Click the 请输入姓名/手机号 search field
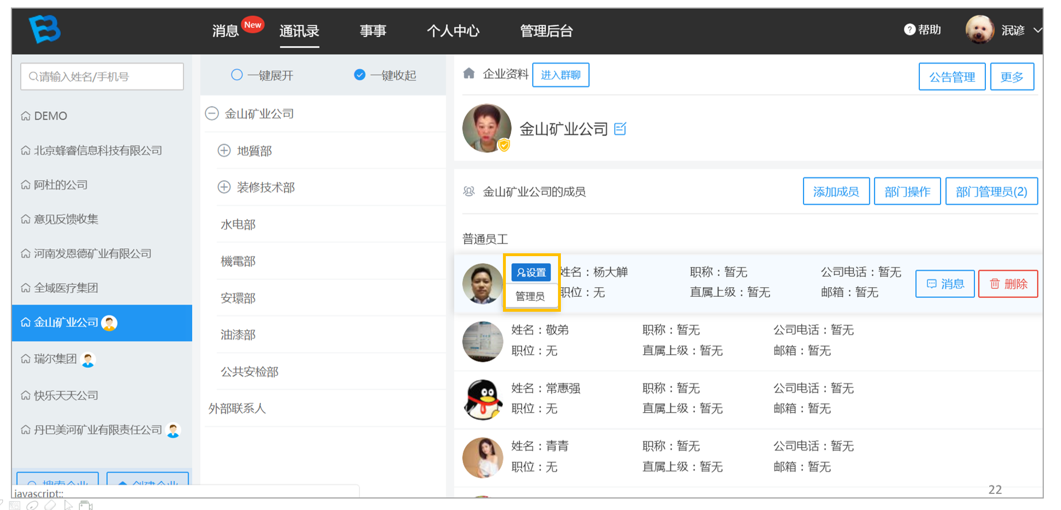 click(x=102, y=76)
